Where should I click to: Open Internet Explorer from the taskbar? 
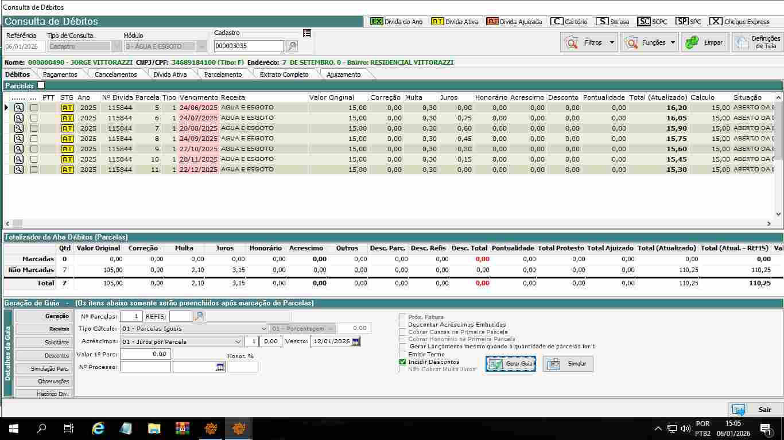[x=98, y=428]
